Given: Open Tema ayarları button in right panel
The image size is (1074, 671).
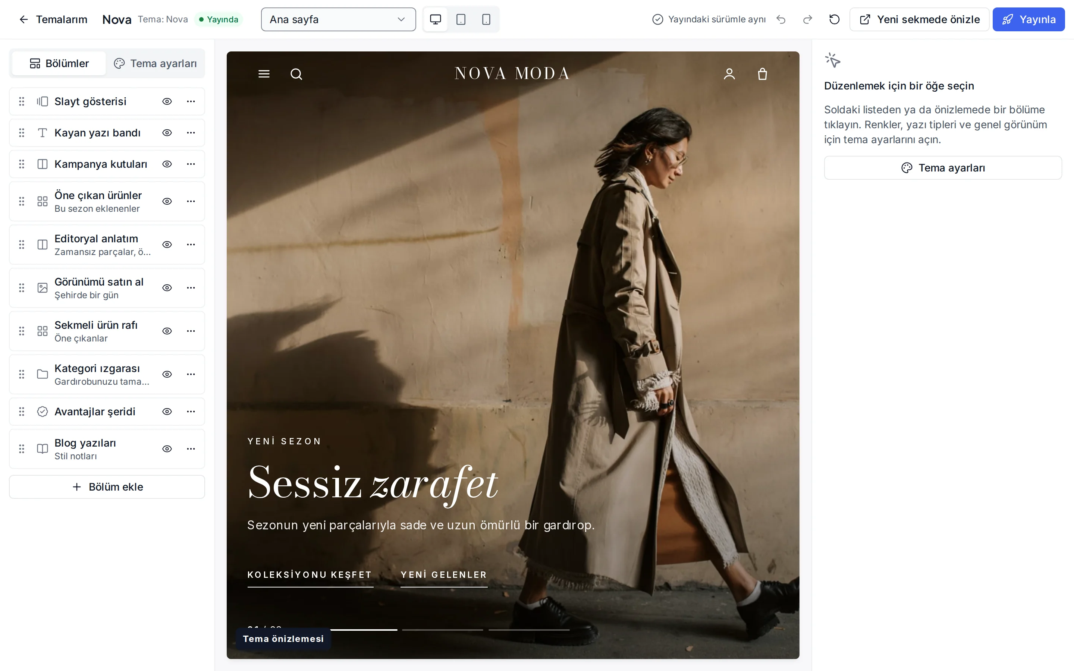Looking at the screenshot, I should (x=943, y=168).
